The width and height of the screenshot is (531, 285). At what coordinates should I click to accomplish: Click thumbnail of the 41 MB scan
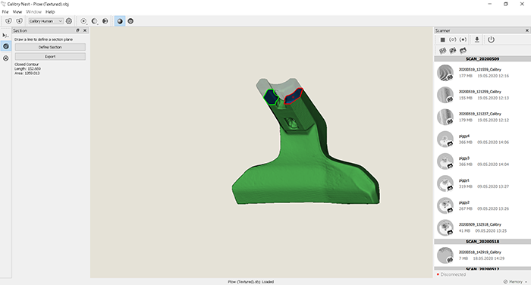[x=445, y=228]
